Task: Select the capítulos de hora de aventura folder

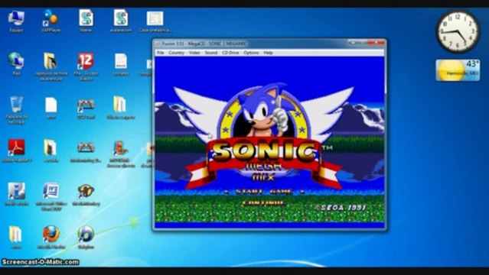Action: (51, 66)
